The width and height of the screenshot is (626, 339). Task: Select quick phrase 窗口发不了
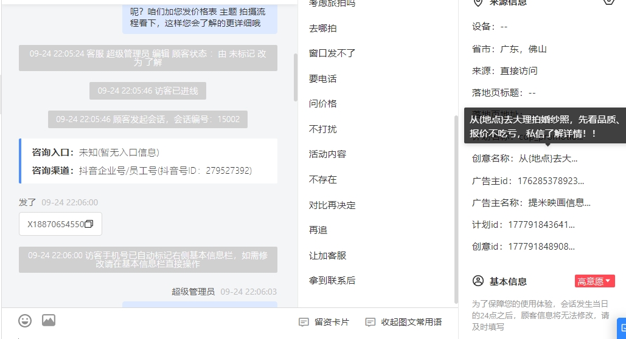(x=332, y=53)
